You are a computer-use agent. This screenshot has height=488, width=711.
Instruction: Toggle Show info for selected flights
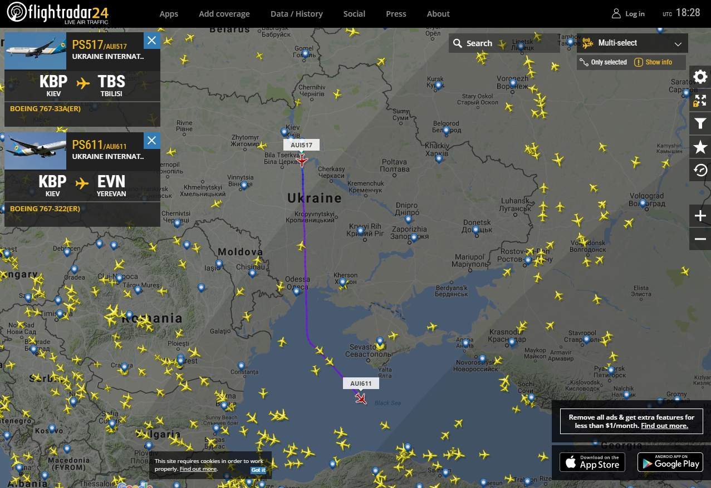pos(653,62)
